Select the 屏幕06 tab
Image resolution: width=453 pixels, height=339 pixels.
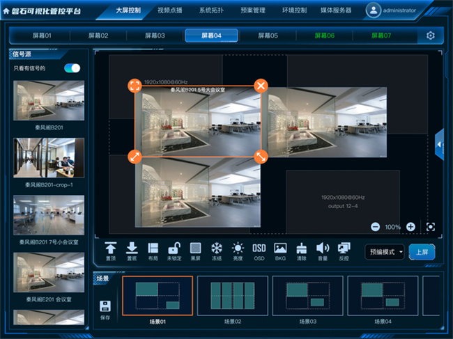pos(325,36)
